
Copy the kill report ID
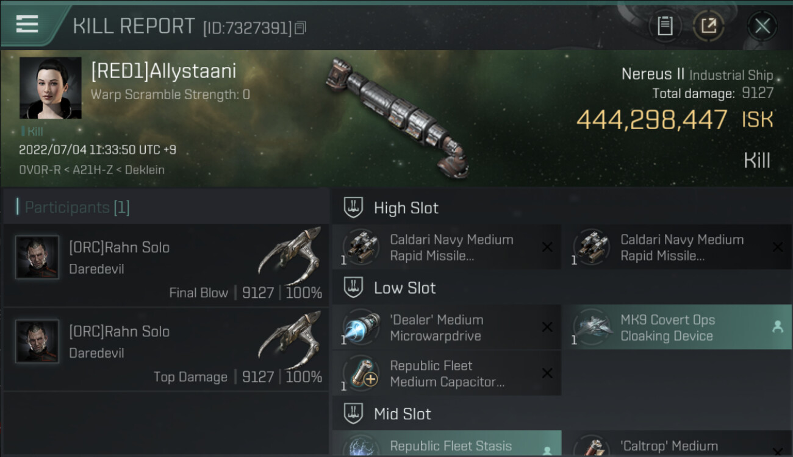[300, 28]
